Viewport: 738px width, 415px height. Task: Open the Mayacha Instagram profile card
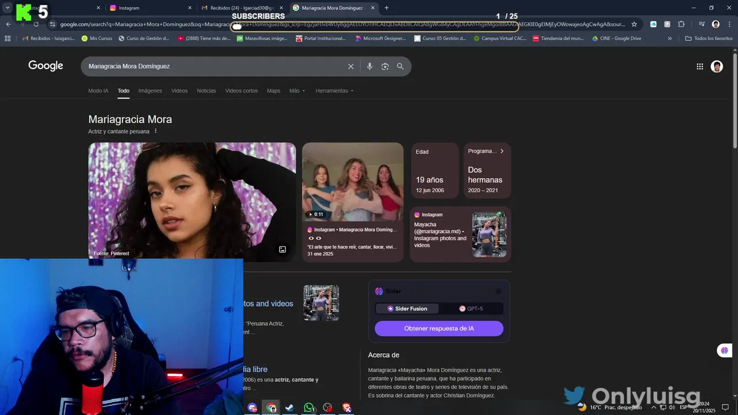pyautogui.click(x=460, y=235)
